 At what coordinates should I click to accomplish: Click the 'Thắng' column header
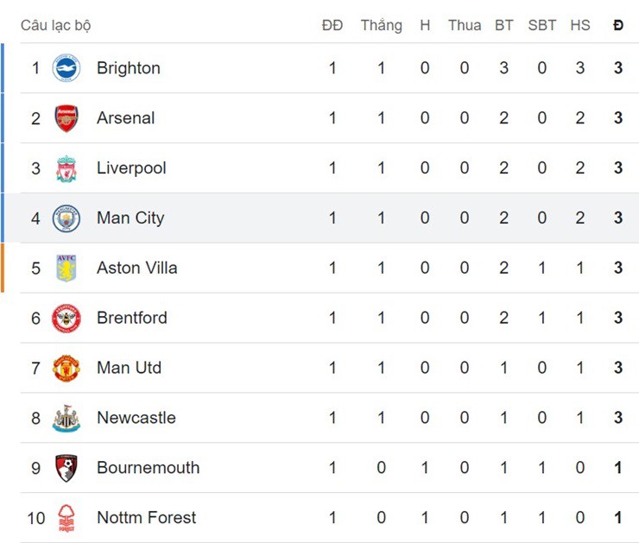(381, 25)
